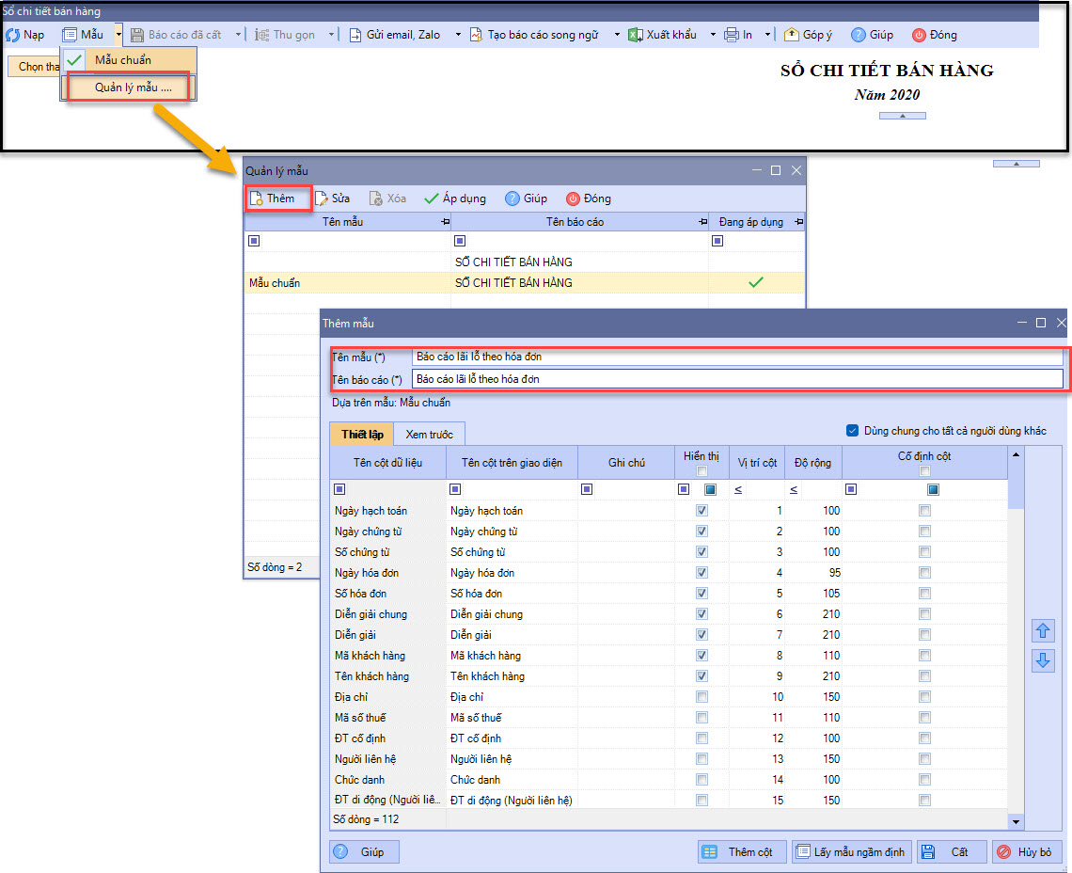Open Tạo báo cáo song ngữ dropdown arrow
Screen dimensions: 1072x873
617,35
